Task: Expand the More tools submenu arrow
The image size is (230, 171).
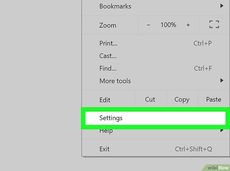Action: coord(222,80)
